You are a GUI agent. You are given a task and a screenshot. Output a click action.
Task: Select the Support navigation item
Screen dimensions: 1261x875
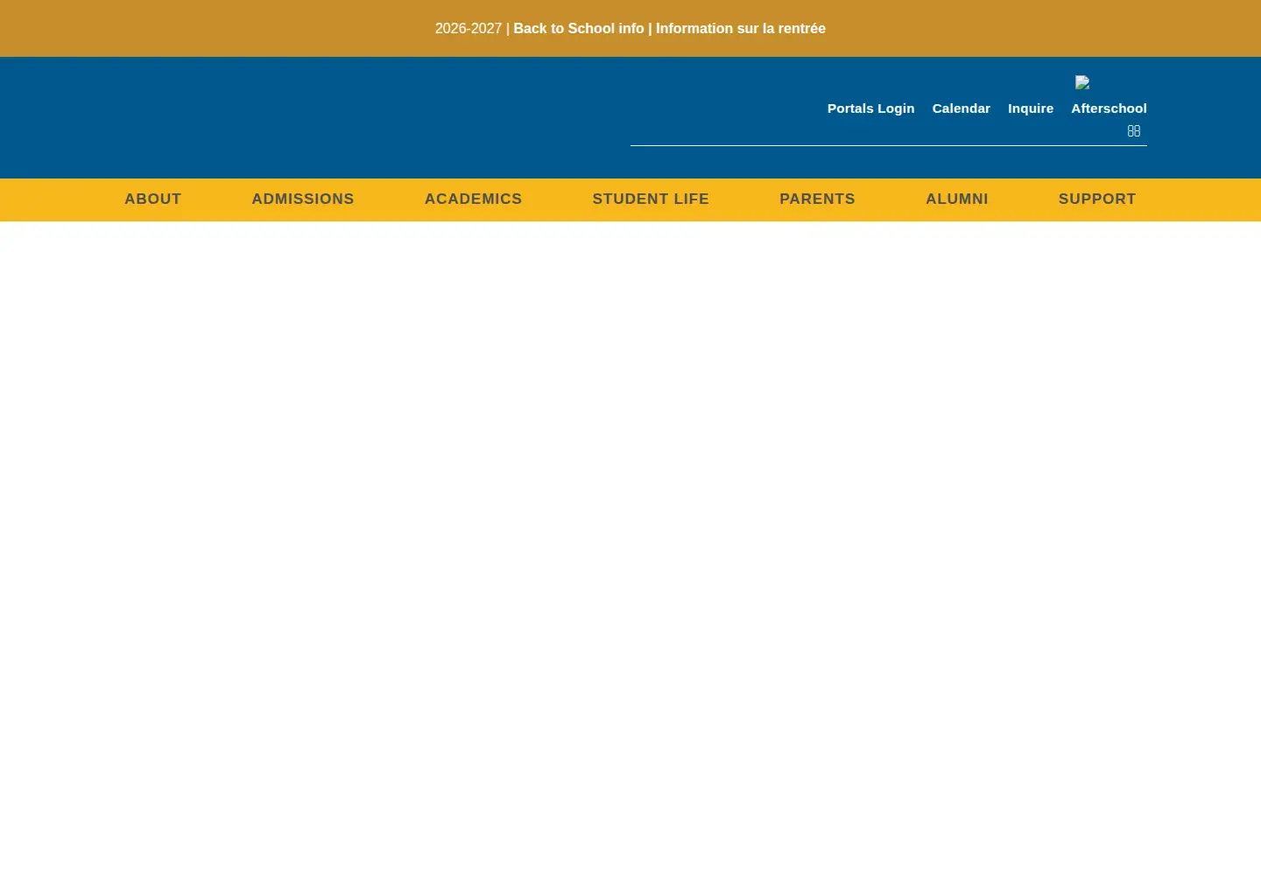click(1097, 199)
